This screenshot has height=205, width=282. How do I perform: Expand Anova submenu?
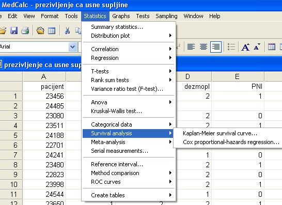pos(129,102)
